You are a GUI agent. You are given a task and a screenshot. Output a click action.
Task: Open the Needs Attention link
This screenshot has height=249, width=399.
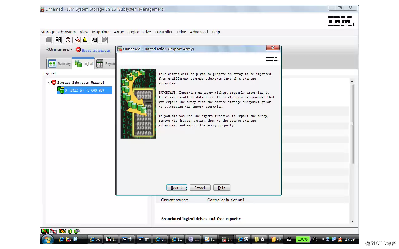96,50
